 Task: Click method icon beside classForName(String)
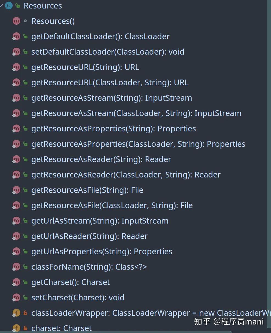[16, 267]
